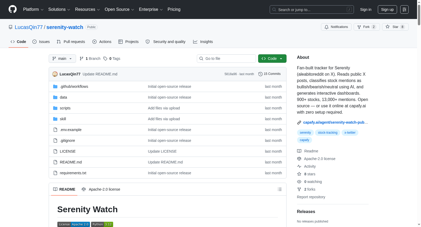The width and height of the screenshot is (421, 227).
Task: Open Add files via upload for scripts
Action: click(164, 108)
